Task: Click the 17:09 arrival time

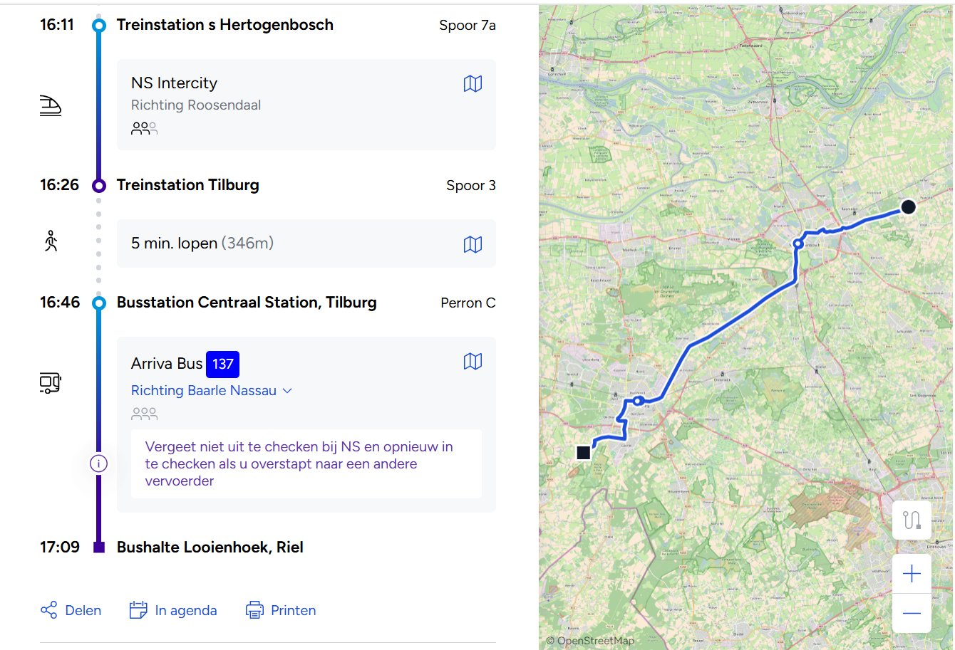Action: point(60,547)
